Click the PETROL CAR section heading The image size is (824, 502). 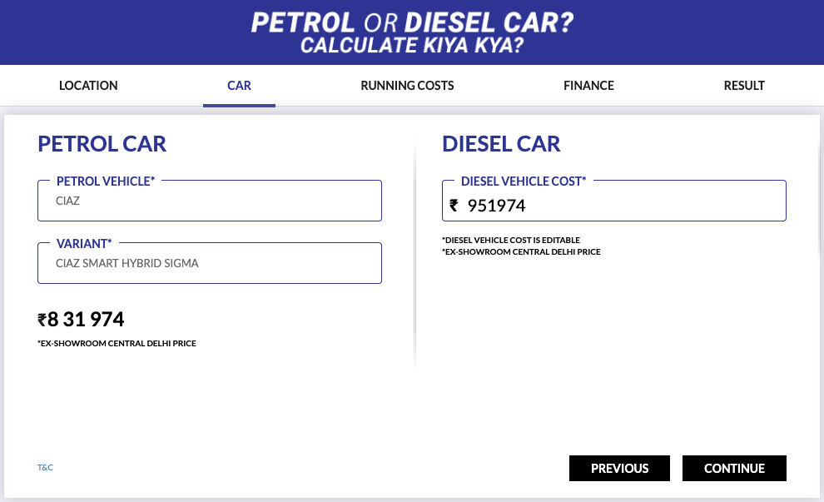point(102,143)
